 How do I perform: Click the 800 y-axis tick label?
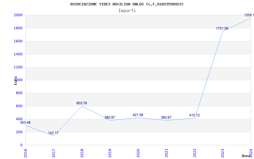[19, 93]
